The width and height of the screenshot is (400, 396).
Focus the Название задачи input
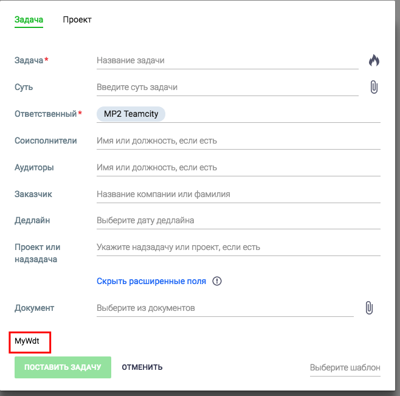tap(227, 60)
